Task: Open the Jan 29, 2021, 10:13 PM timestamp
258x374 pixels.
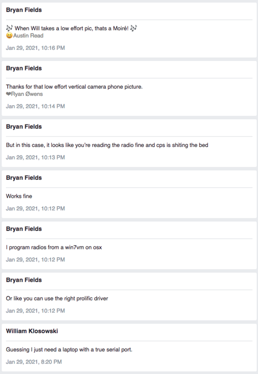Action: point(35,157)
